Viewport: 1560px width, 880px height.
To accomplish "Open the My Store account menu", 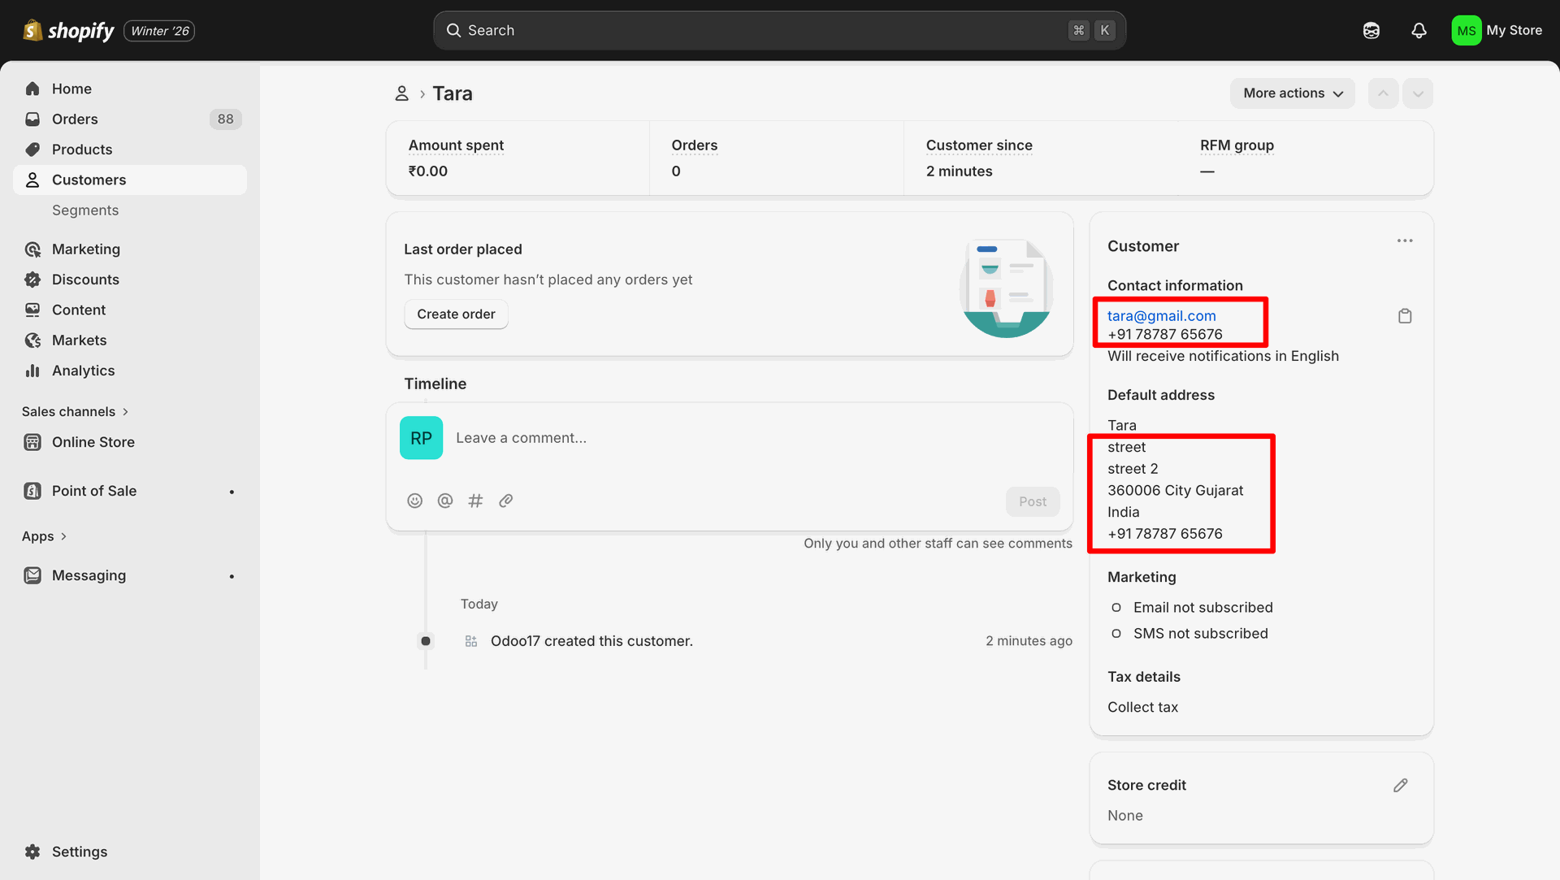I will coord(1497,30).
